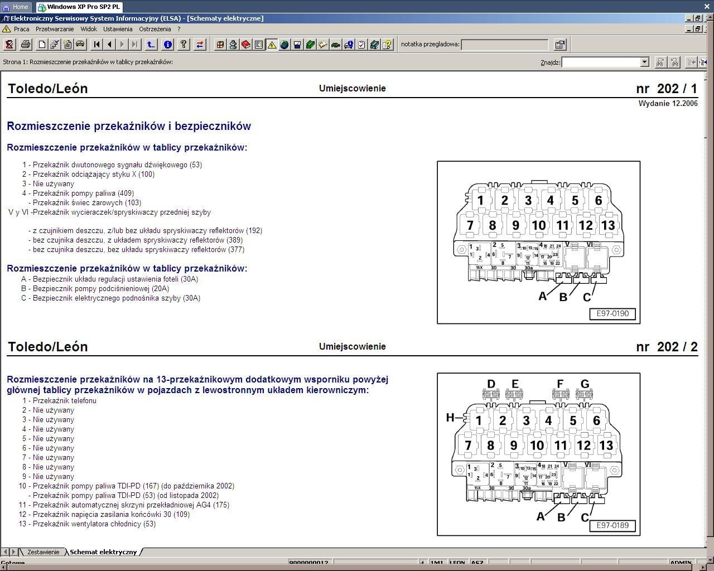Click the previous page arrow icon
This screenshot has width=714, height=571.
pyautogui.click(x=109, y=45)
